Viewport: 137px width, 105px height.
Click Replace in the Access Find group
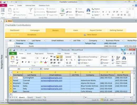click(96, 9)
